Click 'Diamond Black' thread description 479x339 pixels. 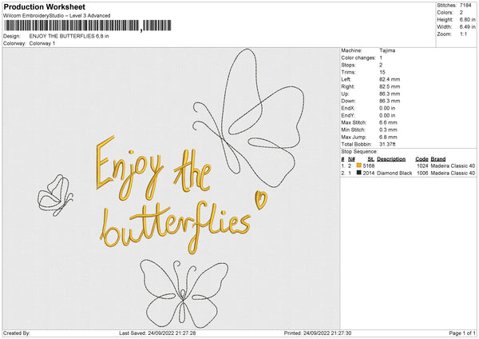click(394, 173)
